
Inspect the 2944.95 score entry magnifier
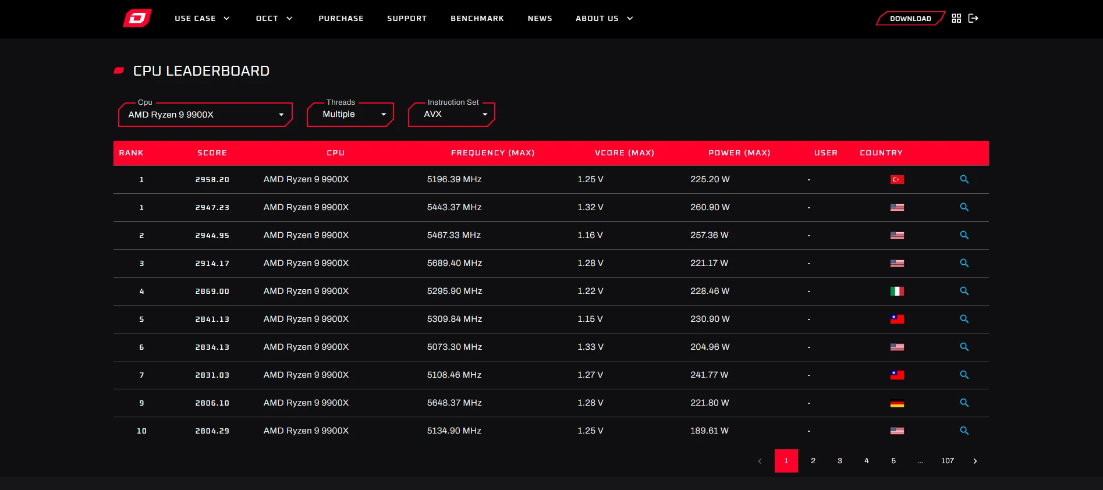point(964,235)
